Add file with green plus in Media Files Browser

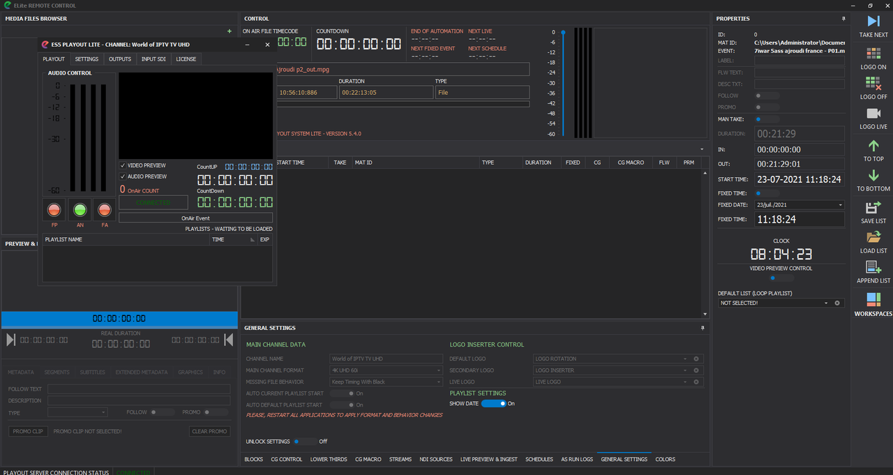tap(230, 31)
